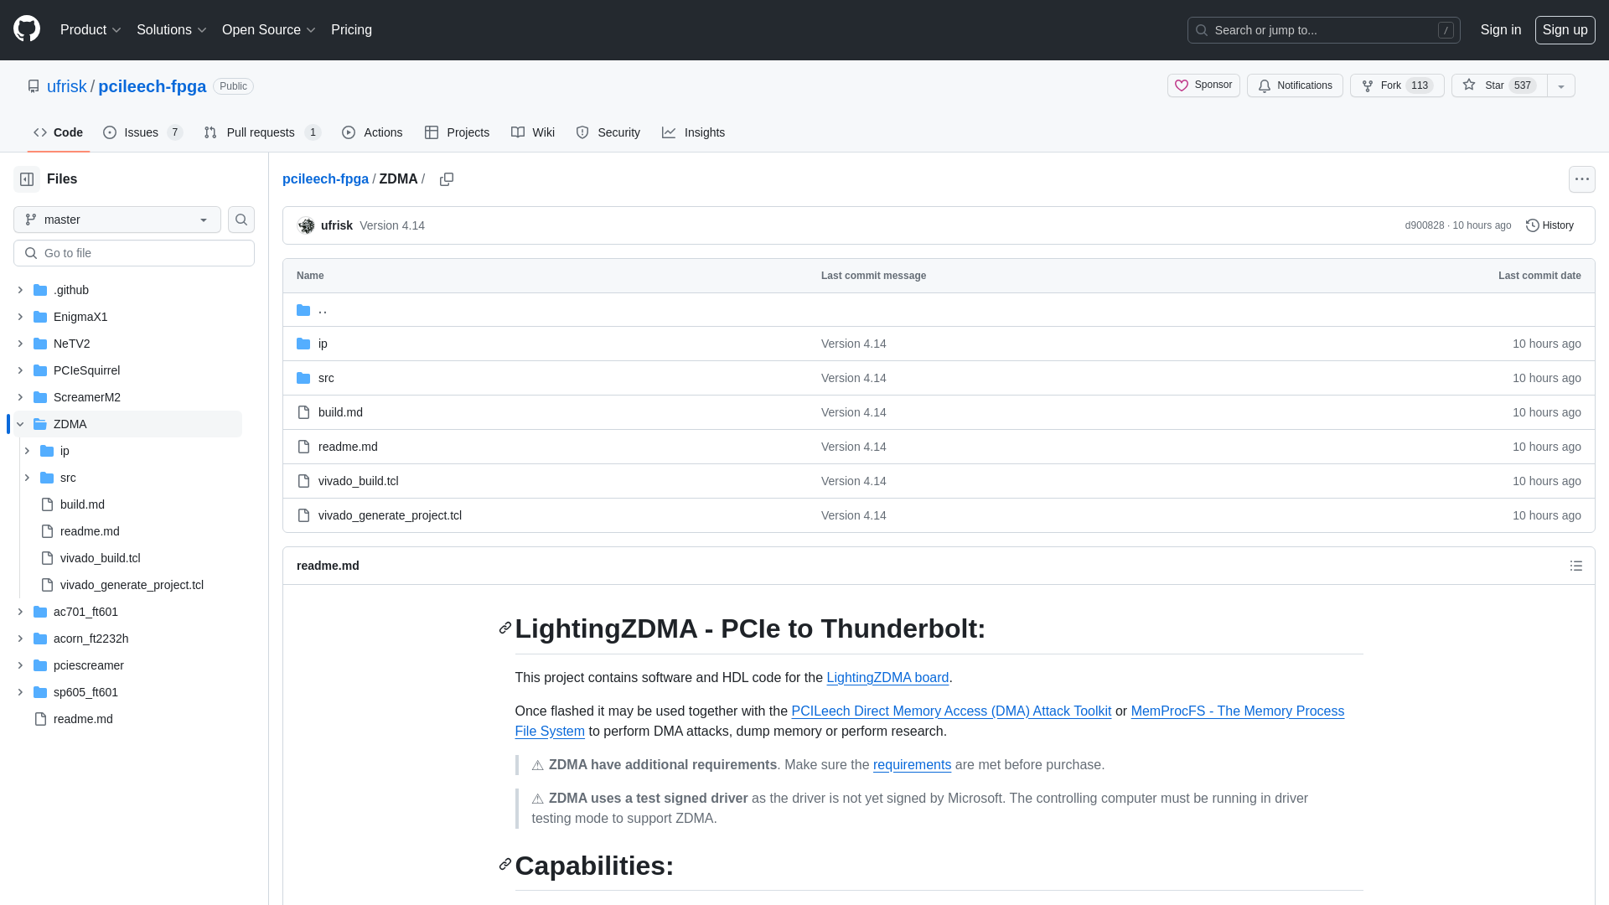Image resolution: width=1609 pixels, height=905 pixels.
Task: Click the LightingZDMA heading anchor link icon
Action: (x=505, y=628)
